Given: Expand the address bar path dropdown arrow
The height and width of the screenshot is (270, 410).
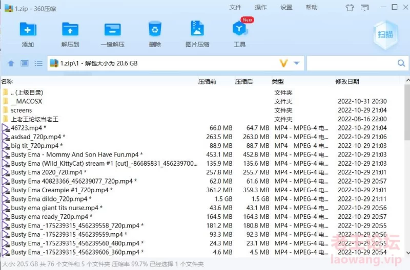Looking at the screenshot, I should coord(297,63).
